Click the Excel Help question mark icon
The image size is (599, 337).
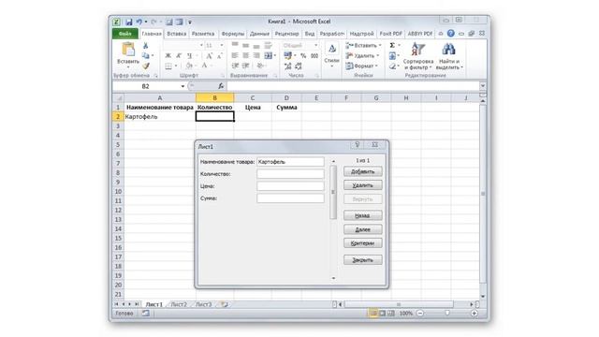(451, 34)
